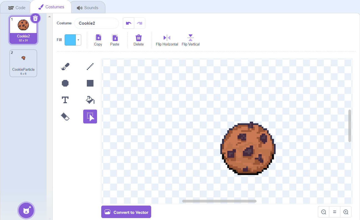This screenshot has height=220, width=360.
Task: Click the Redo arrow button
Action: 140,23
